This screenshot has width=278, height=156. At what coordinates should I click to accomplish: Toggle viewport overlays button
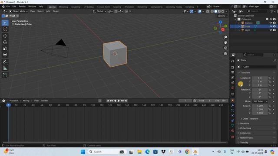point(200,11)
